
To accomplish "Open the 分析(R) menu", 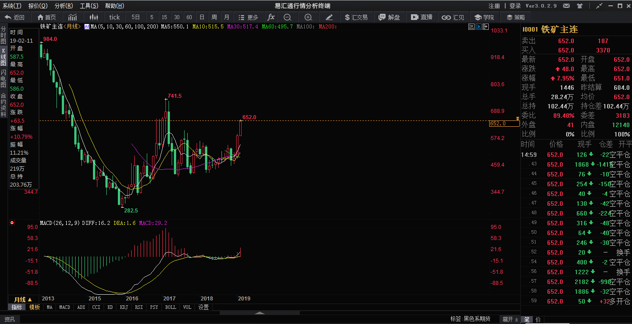I will click(x=64, y=6).
